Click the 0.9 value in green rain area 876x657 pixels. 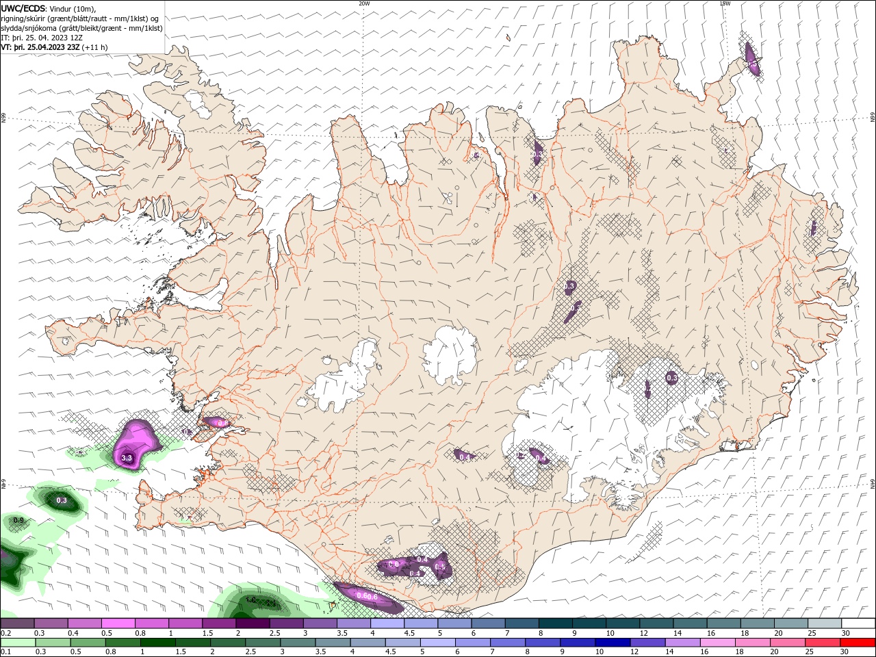(x=18, y=521)
